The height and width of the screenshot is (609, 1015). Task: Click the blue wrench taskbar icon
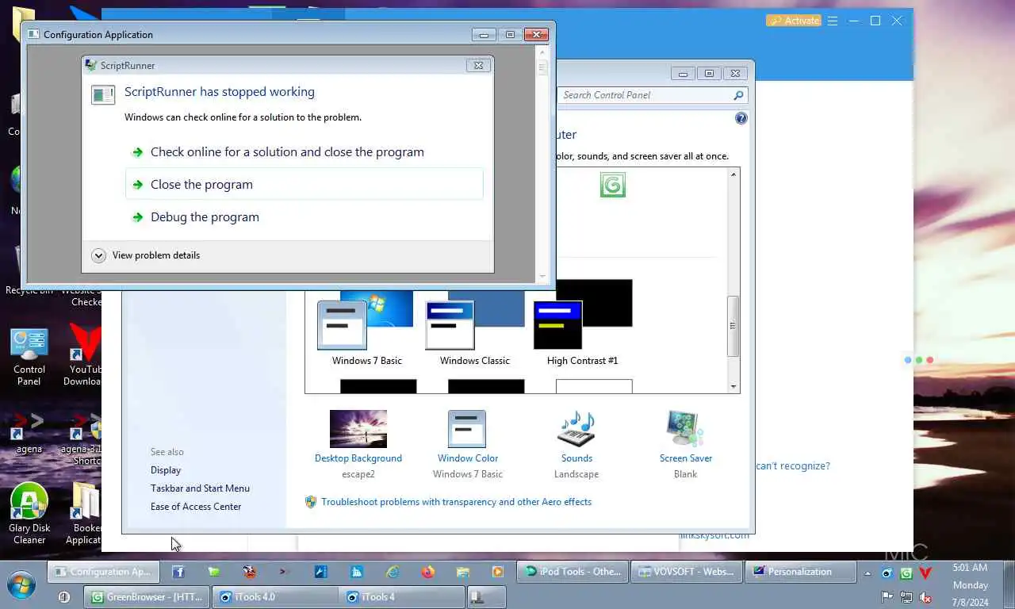click(321, 572)
